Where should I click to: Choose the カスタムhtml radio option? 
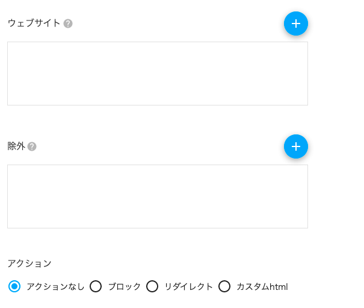click(224, 286)
